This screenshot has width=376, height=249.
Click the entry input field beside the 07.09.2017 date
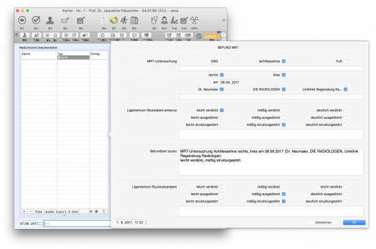point(76,223)
